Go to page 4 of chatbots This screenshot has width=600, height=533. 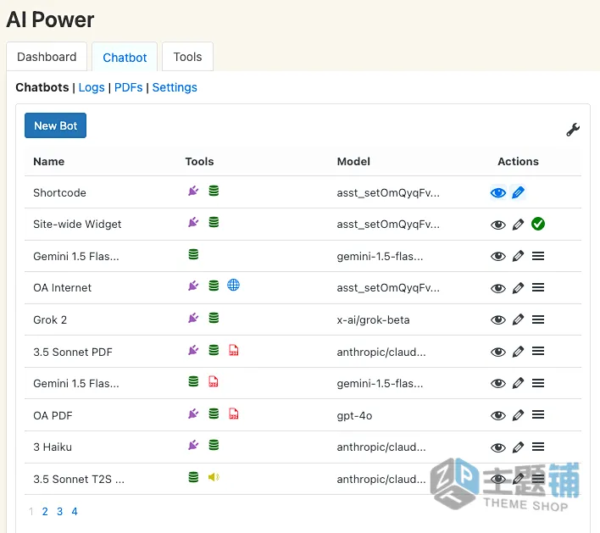point(75,512)
